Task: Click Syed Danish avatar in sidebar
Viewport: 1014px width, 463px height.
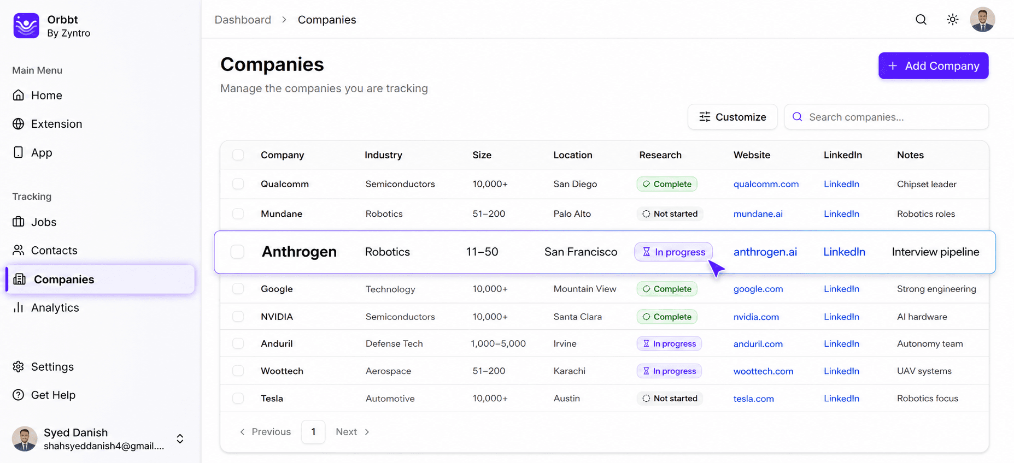Action: (25, 439)
